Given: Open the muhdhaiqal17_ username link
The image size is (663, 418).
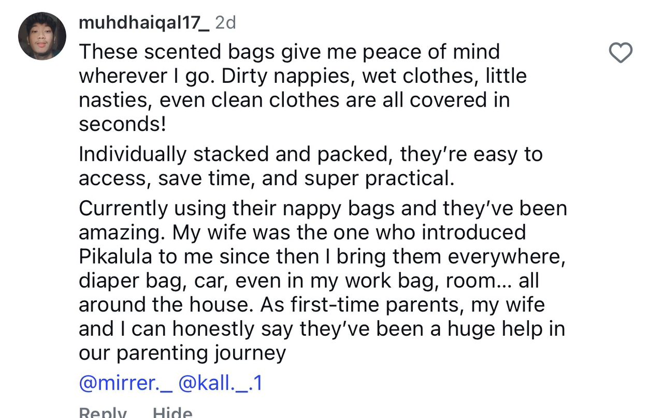Looking at the screenshot, I should pos(143,23).
